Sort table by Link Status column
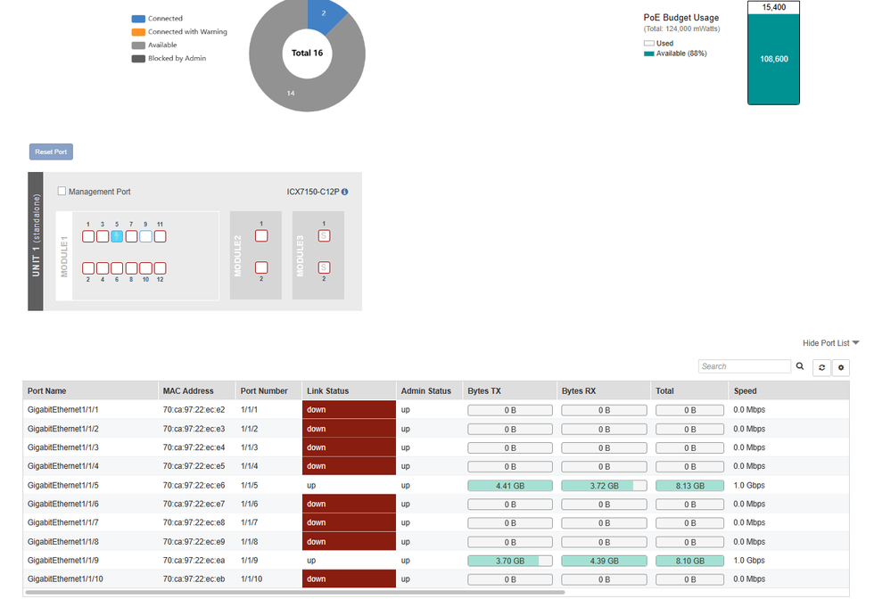The width and height of the screenshot is (891, 599). pos(327,391)
